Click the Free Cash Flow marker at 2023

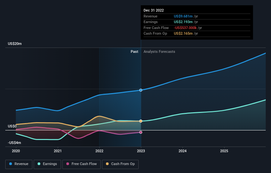(141, 132)
